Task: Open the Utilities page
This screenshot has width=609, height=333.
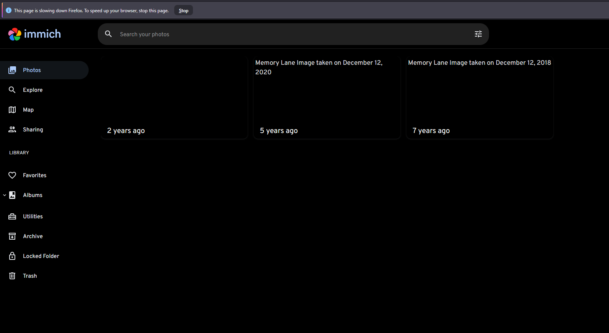Action: 44,216
